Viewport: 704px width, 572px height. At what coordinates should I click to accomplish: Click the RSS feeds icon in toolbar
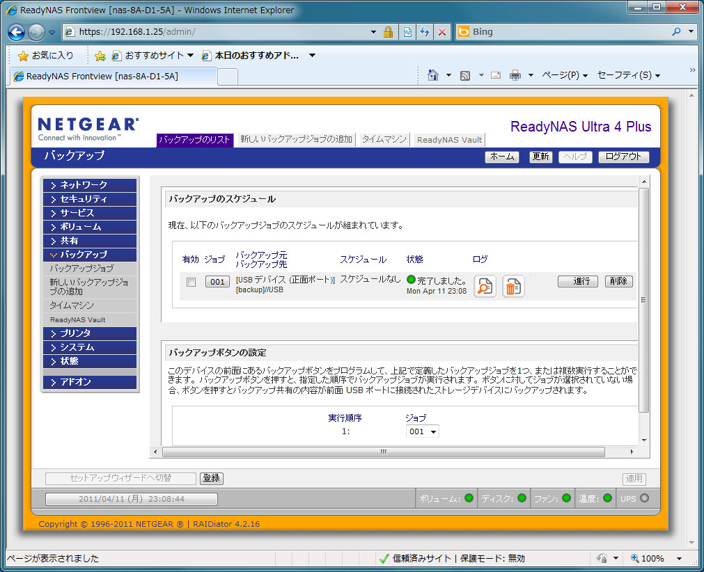(465, 75)
